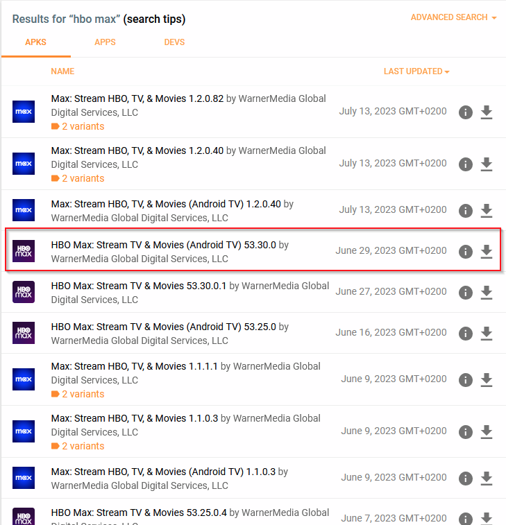The height and width of the screenshot is (525, 506).
Task: Sort by Last Updated column
Action: click(x=416, y=71)
